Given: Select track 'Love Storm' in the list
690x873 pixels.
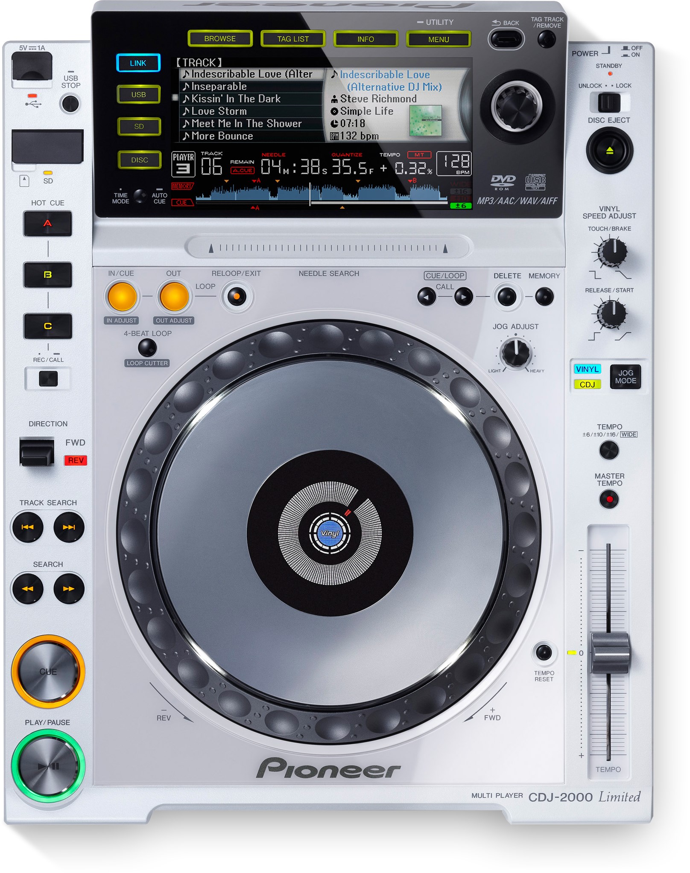Looking at the screenshot, I should point(252,111).
